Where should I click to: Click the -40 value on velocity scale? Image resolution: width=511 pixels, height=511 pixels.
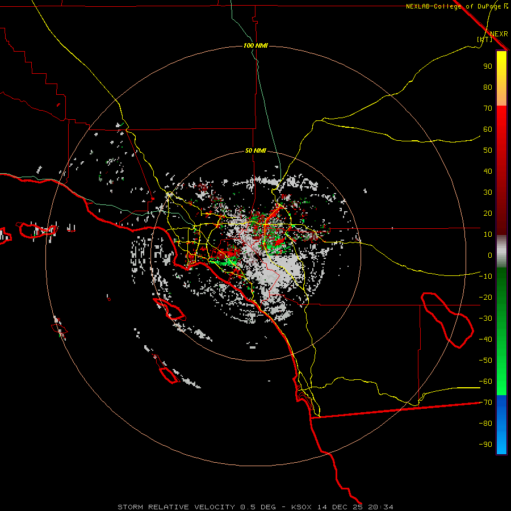point(485,340)
